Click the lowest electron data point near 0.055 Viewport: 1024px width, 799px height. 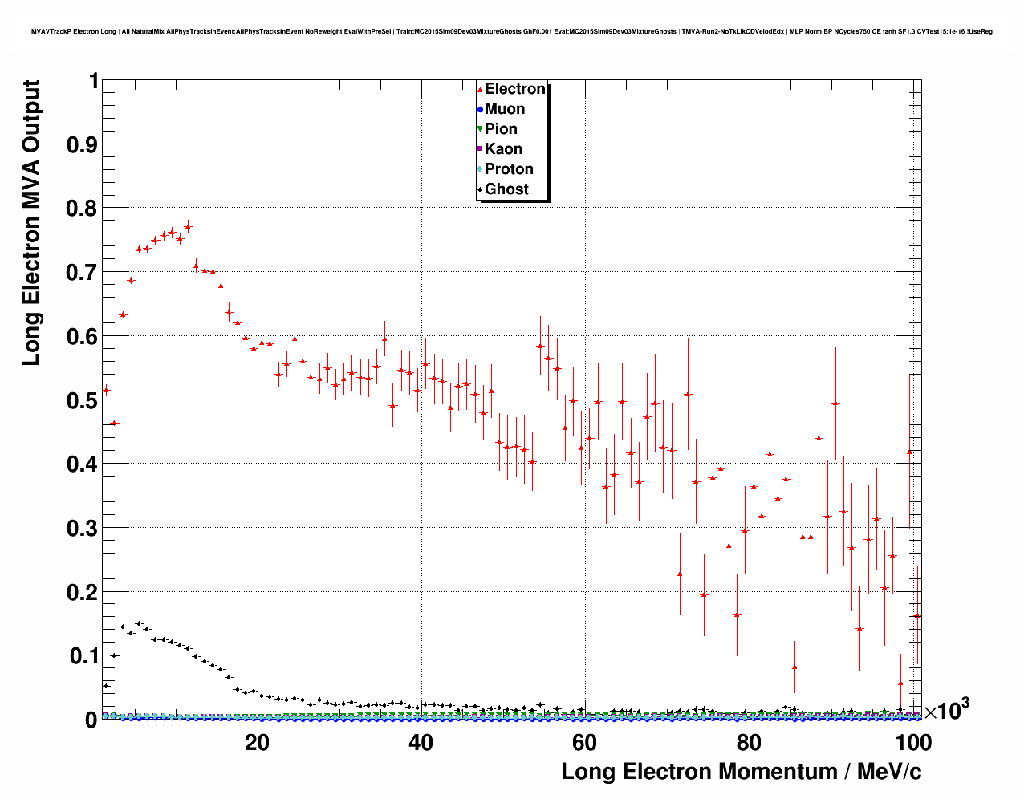tap(900, 683)
